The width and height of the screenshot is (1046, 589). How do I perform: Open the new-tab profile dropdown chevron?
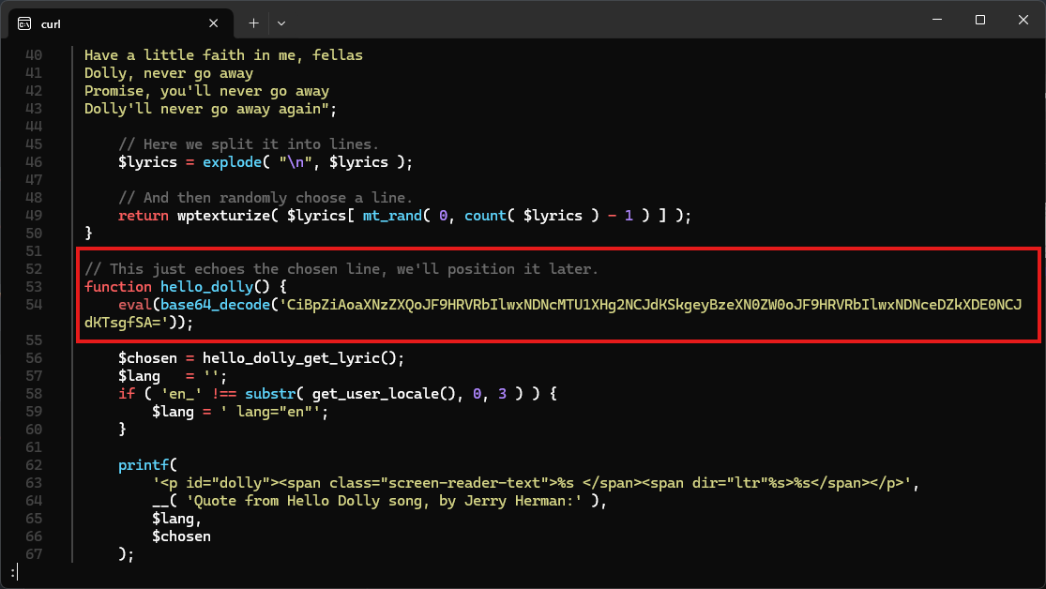pyautogui.click(x=281, y=23)
